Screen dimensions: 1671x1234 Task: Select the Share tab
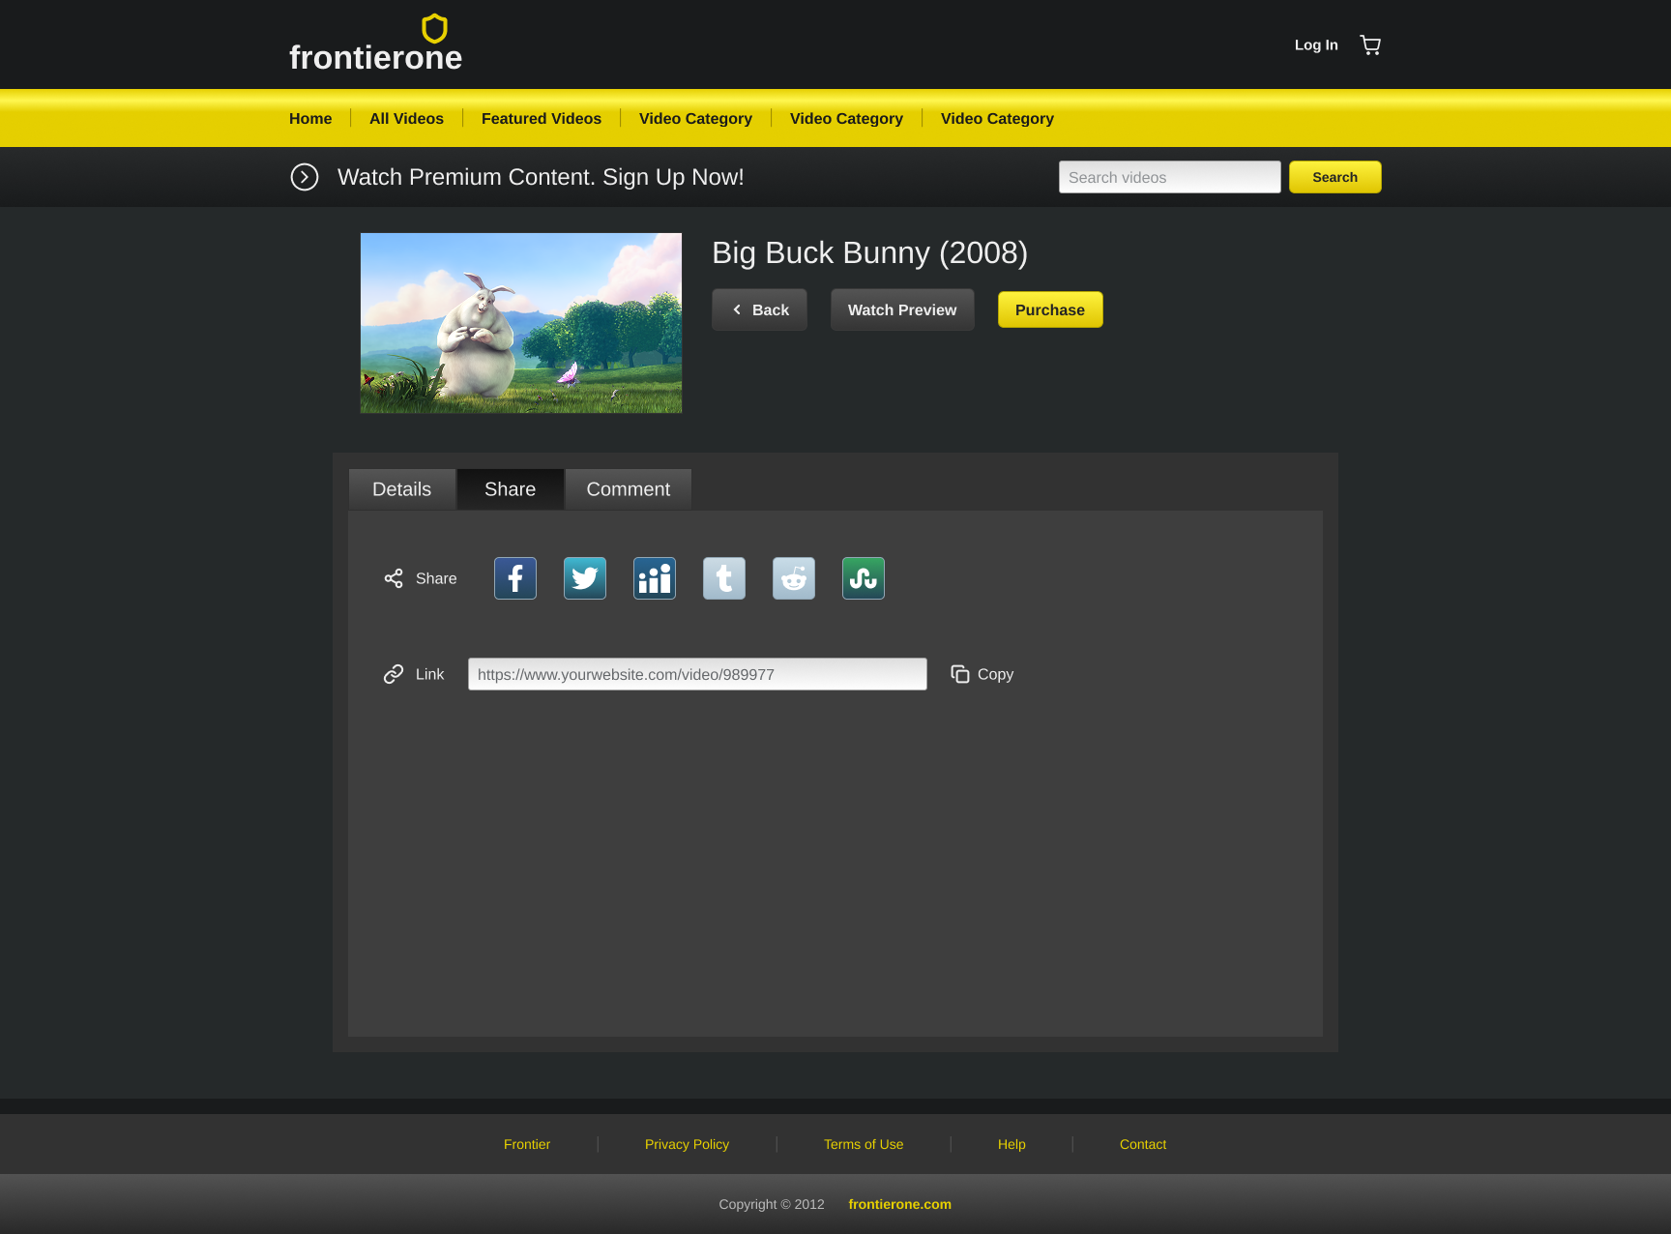pos(511,489)
